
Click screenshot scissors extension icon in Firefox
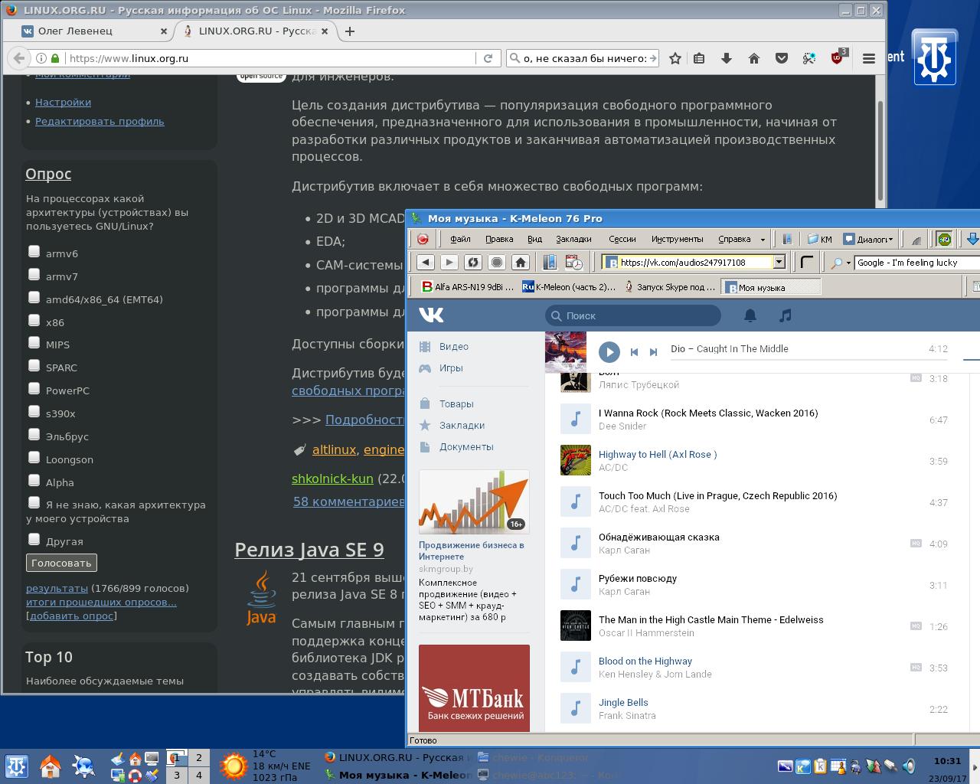pos(809,58)
